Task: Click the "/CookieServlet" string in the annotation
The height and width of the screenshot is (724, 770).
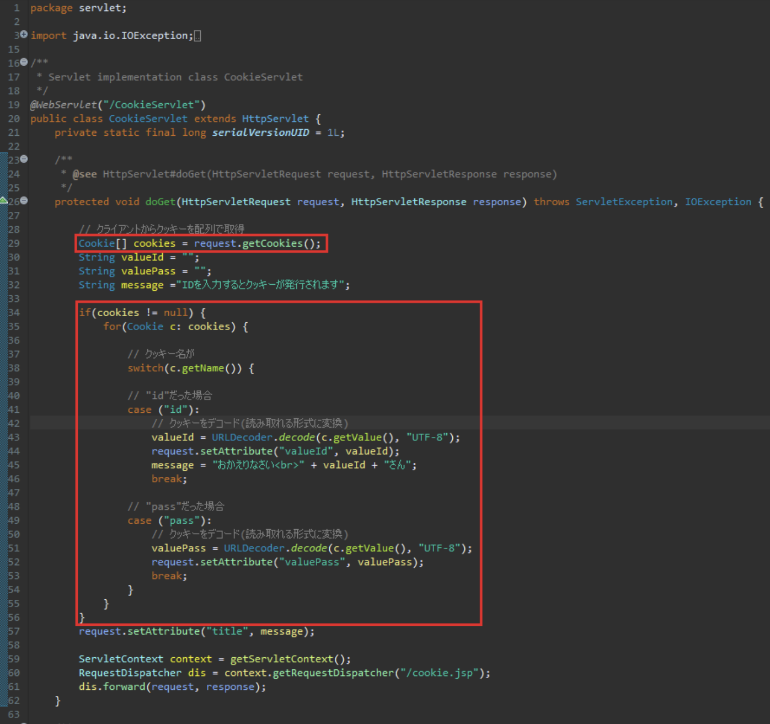Action: pos(151,105)
